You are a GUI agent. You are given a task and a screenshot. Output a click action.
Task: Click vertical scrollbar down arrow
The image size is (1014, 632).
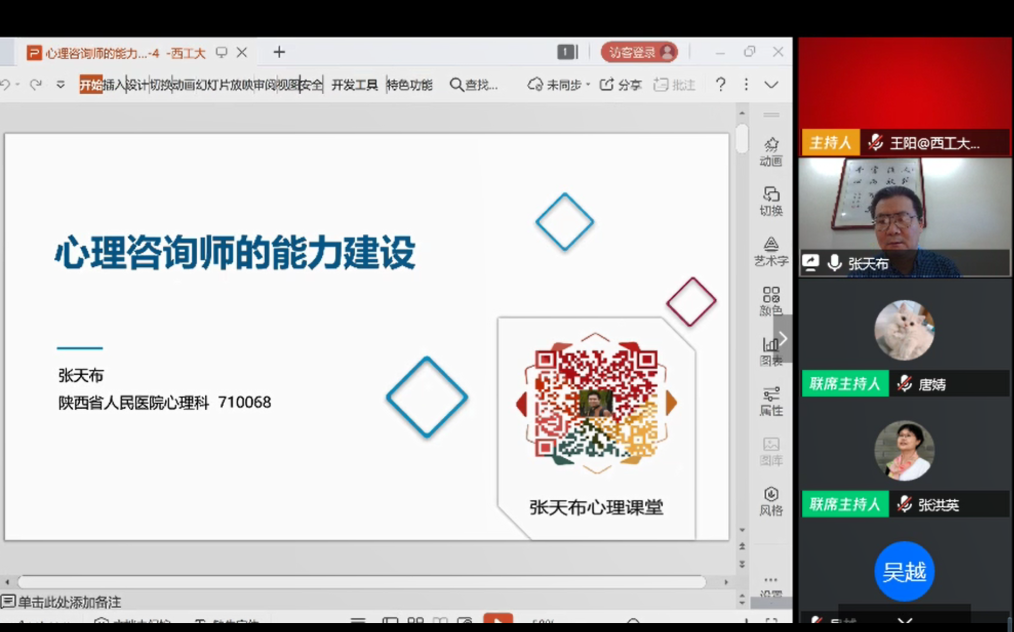click(742, 530)
